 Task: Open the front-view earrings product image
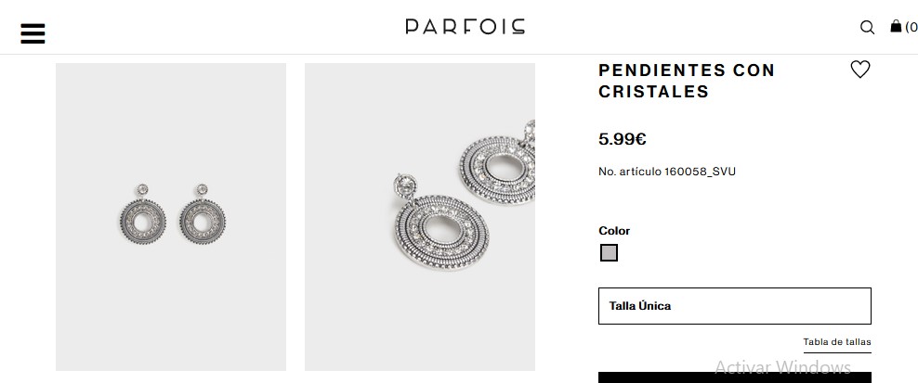pos(171,217)
